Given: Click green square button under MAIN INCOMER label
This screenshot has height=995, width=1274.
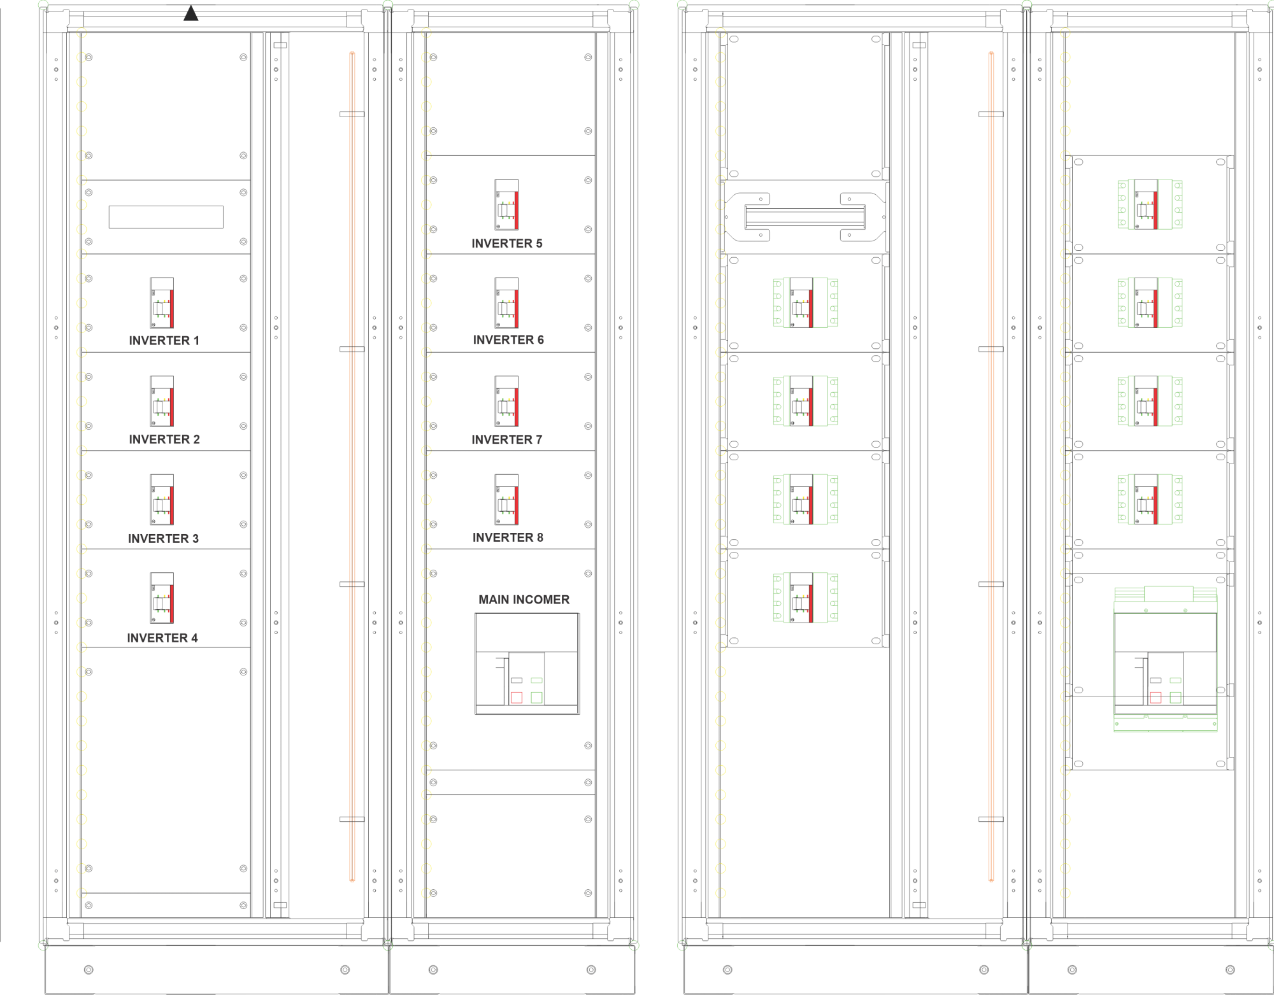Looking at the screenshot, I should coord(537,698).
